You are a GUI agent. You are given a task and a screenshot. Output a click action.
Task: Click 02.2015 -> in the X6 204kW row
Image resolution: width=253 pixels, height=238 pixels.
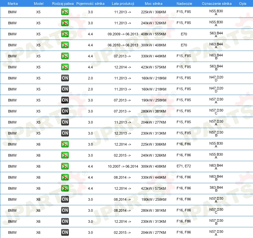pos(122,232)
